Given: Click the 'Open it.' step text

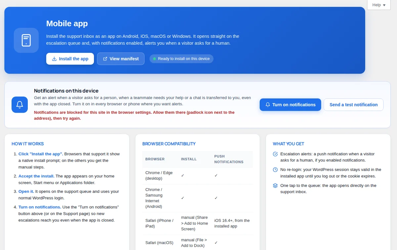Looking at the screenshot, I should click(26, 191).
